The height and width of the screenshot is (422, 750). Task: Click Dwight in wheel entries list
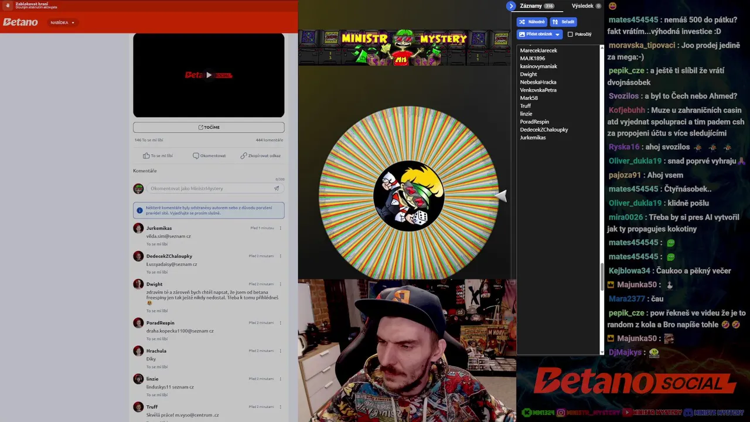pyautogui.click(x=529, y=74)
